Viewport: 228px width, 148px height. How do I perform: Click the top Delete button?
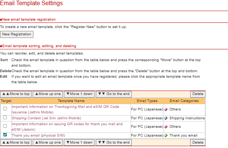(x=198, y=94)
